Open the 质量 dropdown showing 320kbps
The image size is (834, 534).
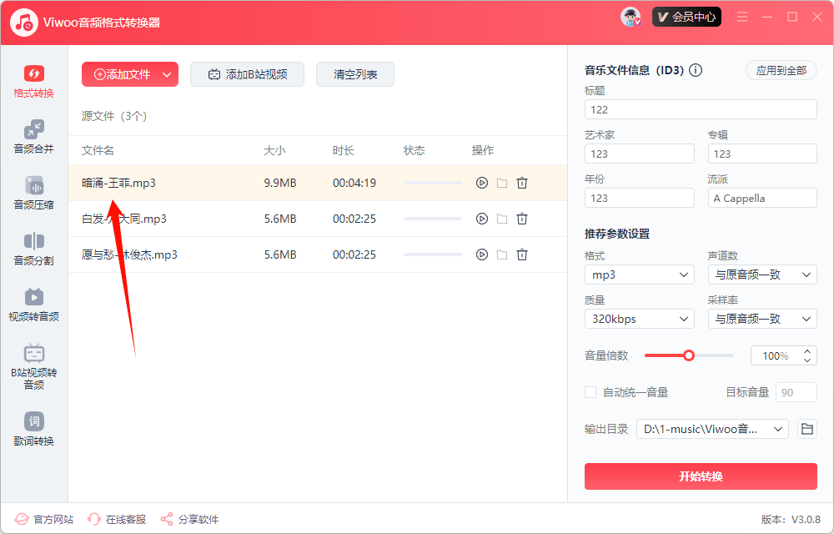[639, 318]
